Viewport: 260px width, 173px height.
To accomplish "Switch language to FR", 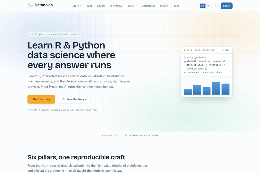I will coord(208,6).
